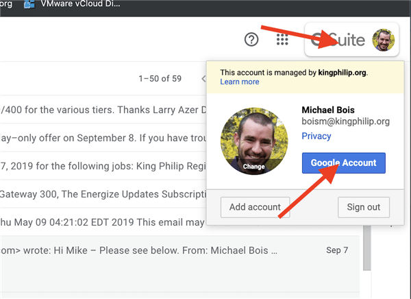Sign out of the account
The image size is (411, 299).
tap(364, 207)
